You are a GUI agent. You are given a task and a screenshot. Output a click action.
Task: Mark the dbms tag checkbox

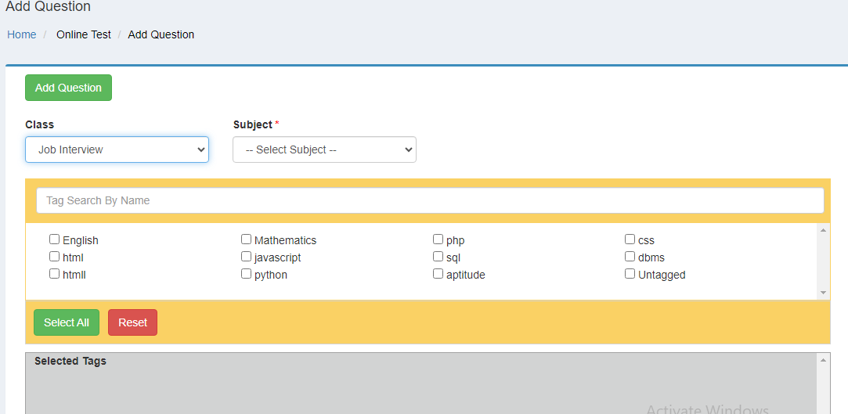tap(630, 257)
